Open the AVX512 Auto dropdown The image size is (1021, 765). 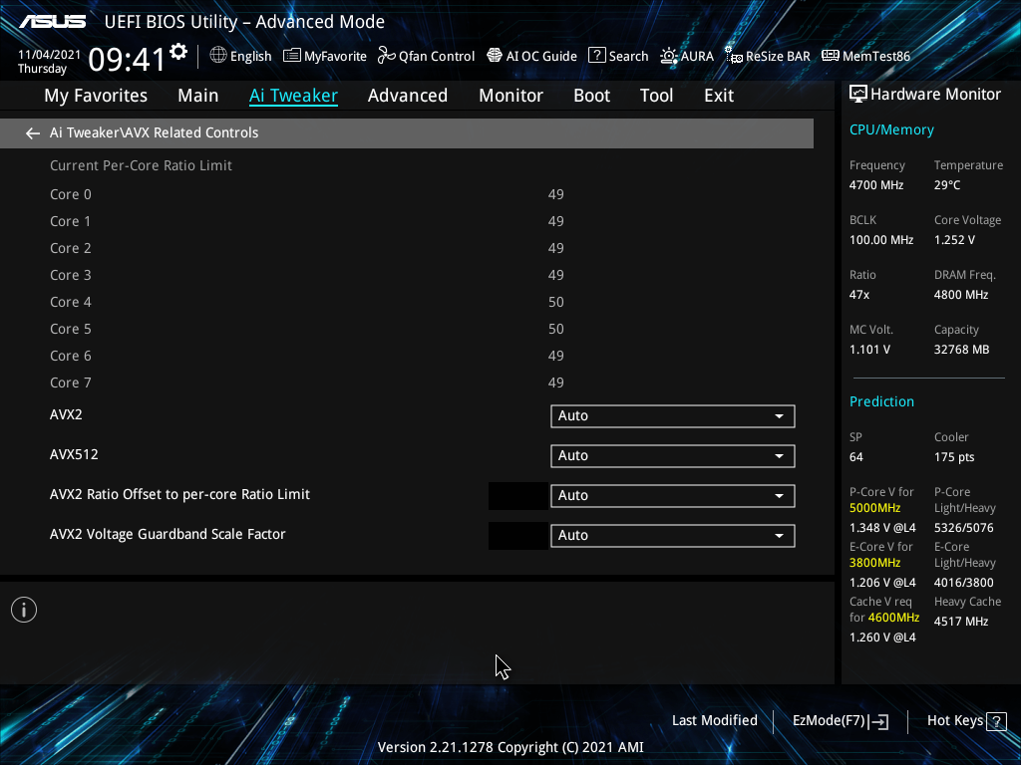click(673, 456)
